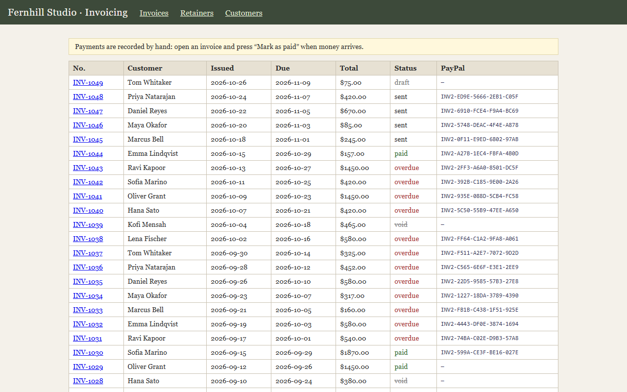Open the Customers nav link
This screenshot has width=627, height=392.
244,13
